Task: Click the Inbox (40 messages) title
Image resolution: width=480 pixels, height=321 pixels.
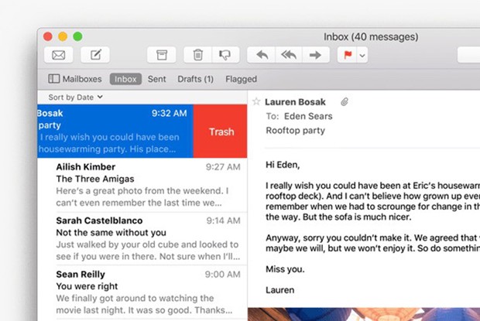Action: [x=371, y=37]
